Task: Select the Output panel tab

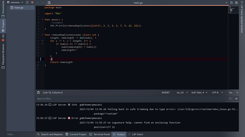Action: tap(119, 135)
